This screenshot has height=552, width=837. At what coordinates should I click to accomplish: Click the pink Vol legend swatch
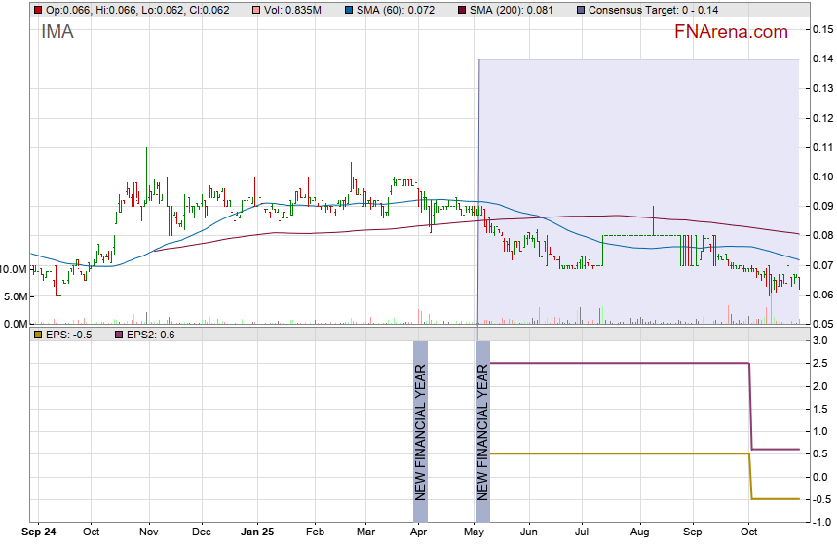tap(256, 9)
